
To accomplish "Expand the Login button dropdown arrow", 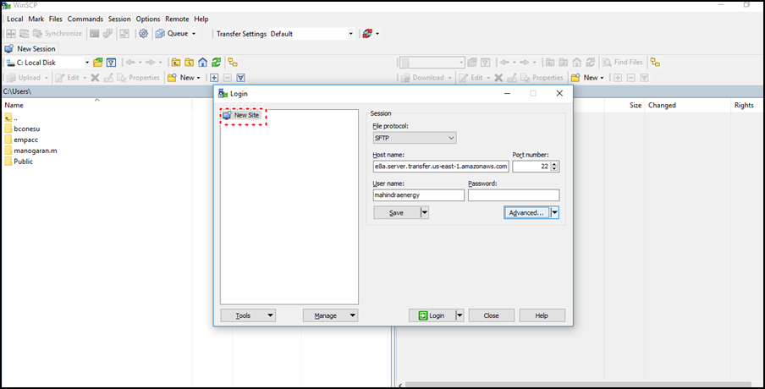I will tap(460, 315).
